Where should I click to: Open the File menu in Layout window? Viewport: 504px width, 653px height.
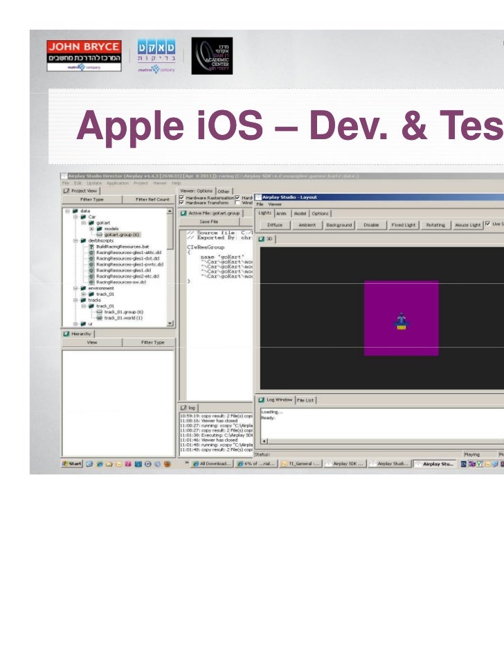tap(260, 204)
